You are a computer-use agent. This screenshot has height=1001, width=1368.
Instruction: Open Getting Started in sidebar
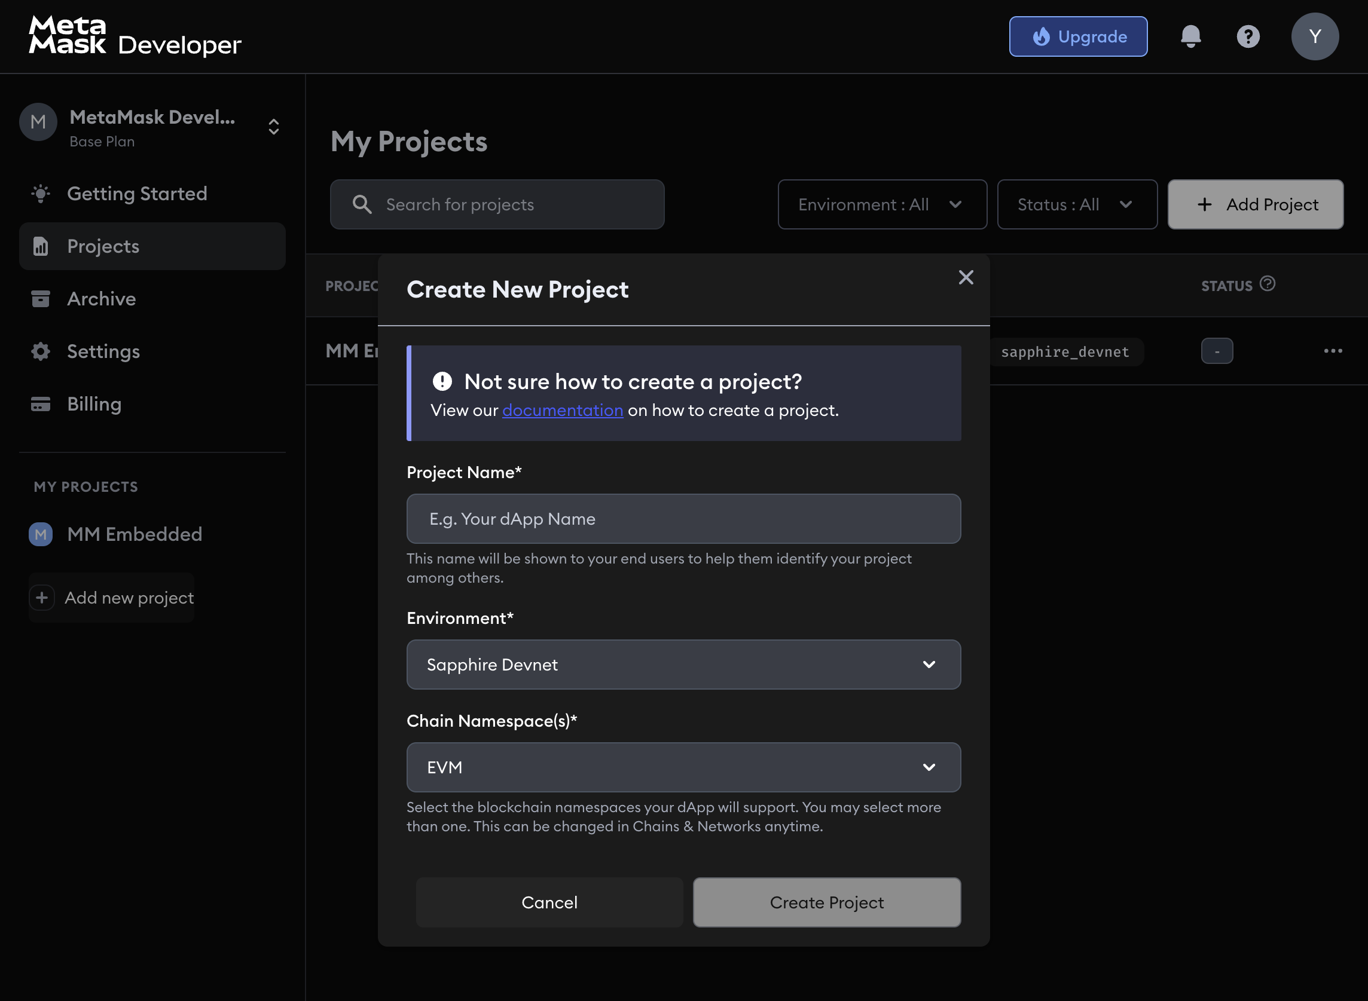coord(152,194)
